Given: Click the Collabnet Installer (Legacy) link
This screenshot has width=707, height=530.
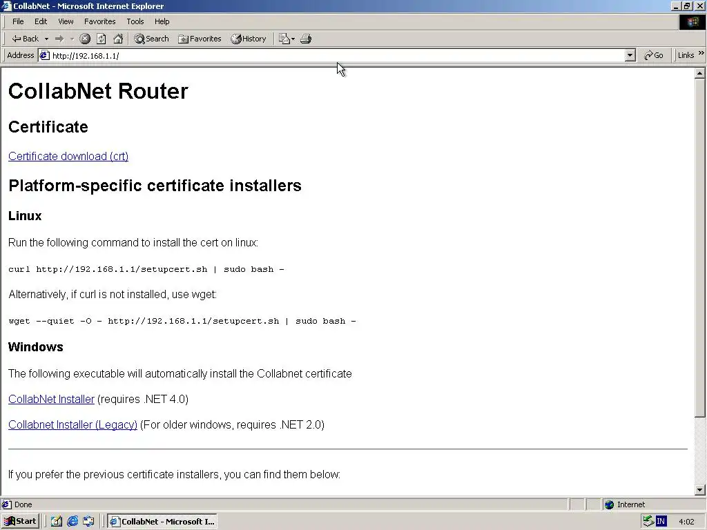Looking at the screenshot, I should coord(72,424).
